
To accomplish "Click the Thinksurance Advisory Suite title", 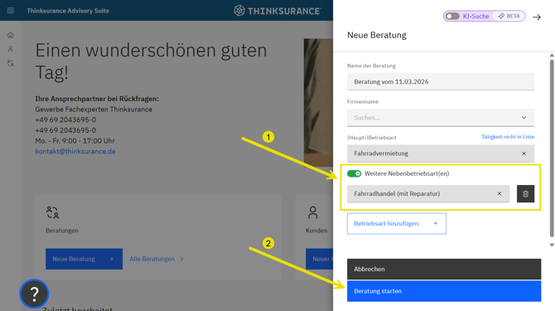I will (68, 11).
